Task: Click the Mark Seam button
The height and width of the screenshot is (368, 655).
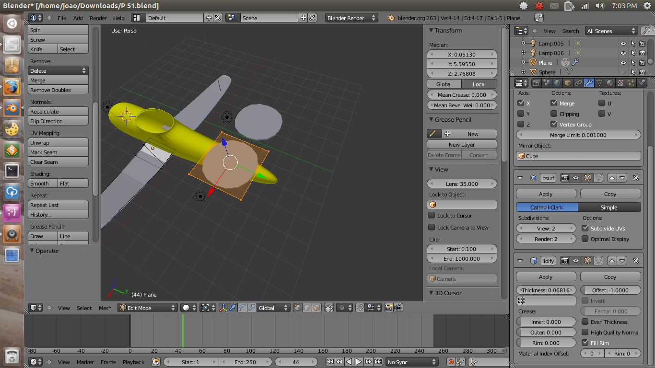Action: (x=58, y=152)
